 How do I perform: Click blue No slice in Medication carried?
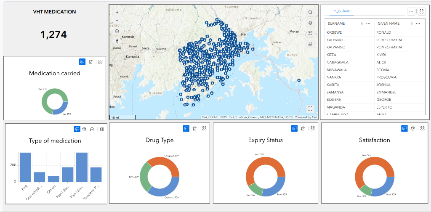click(62, 109)
